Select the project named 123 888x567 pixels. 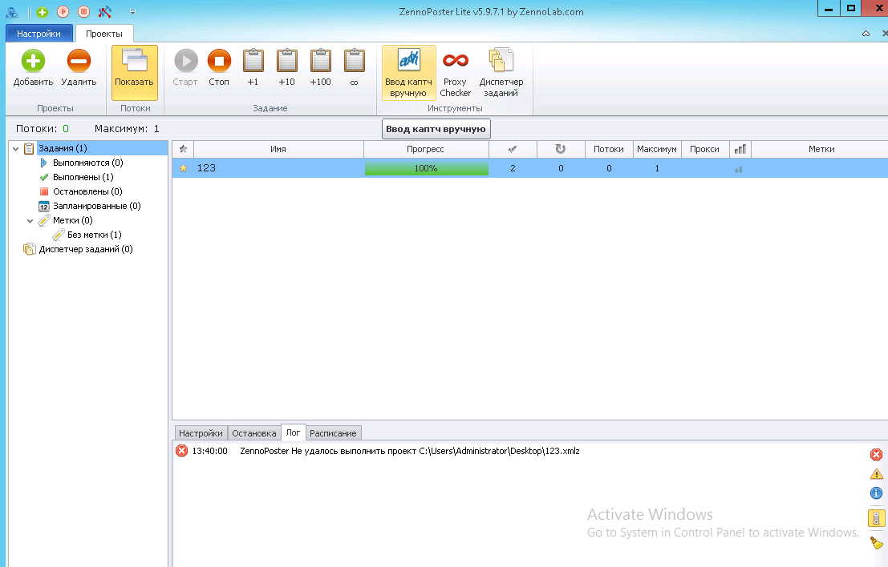206,168
